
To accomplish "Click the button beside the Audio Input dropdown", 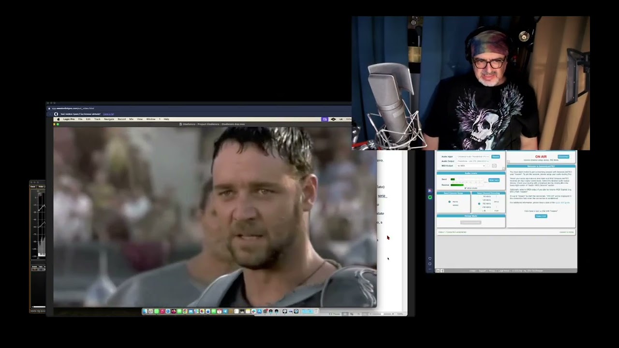I will (496, 157).
